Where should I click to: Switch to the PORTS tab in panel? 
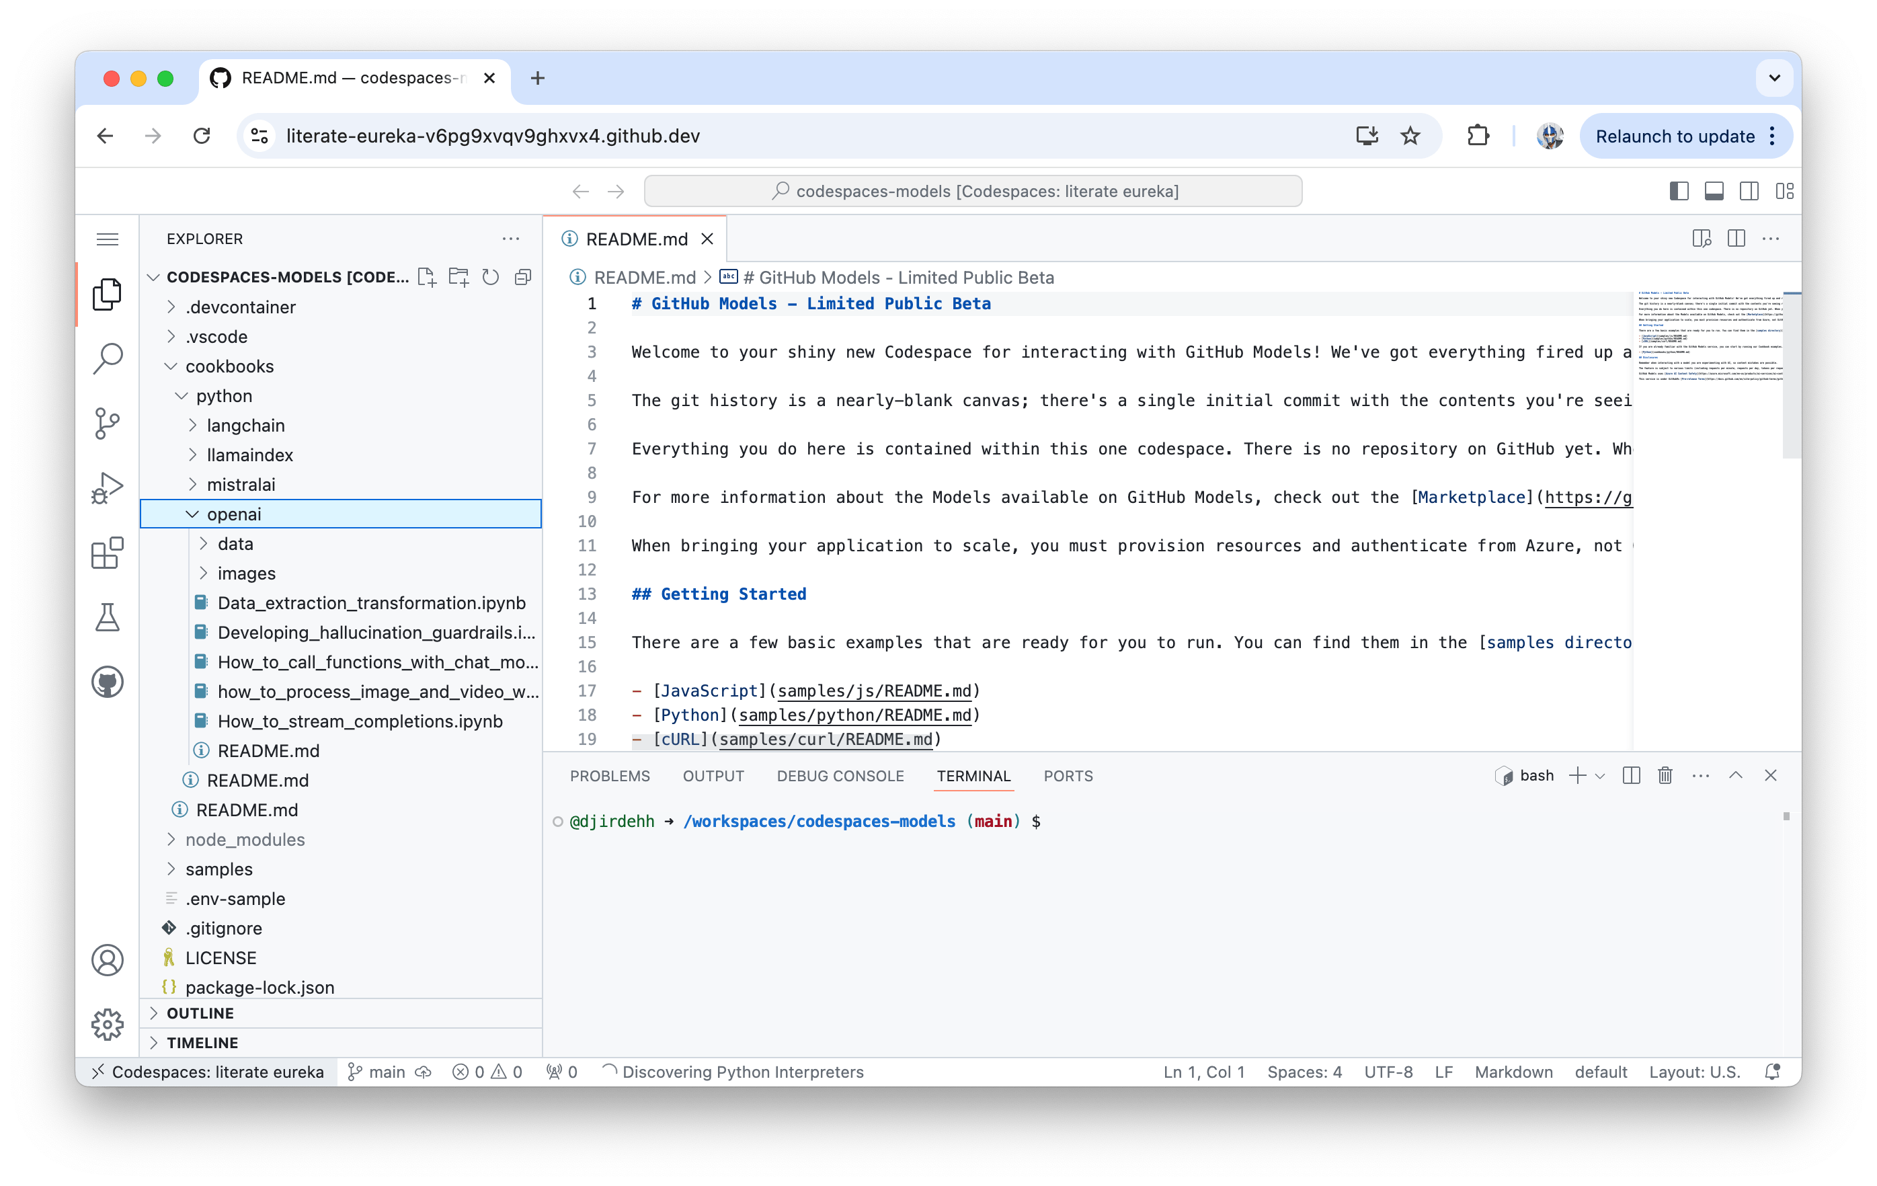1070,776
